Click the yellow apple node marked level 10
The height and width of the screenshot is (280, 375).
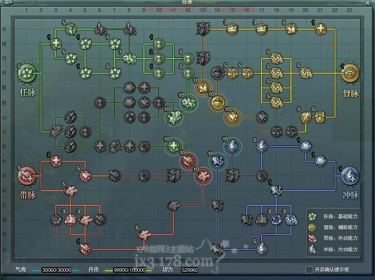pyautogui.click(x=218, y=102)
